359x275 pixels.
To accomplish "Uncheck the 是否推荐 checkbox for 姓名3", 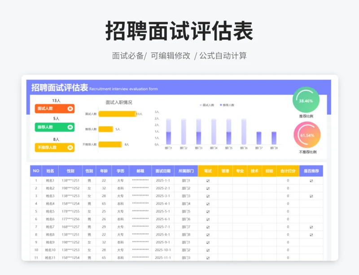I will coord(311,196).
